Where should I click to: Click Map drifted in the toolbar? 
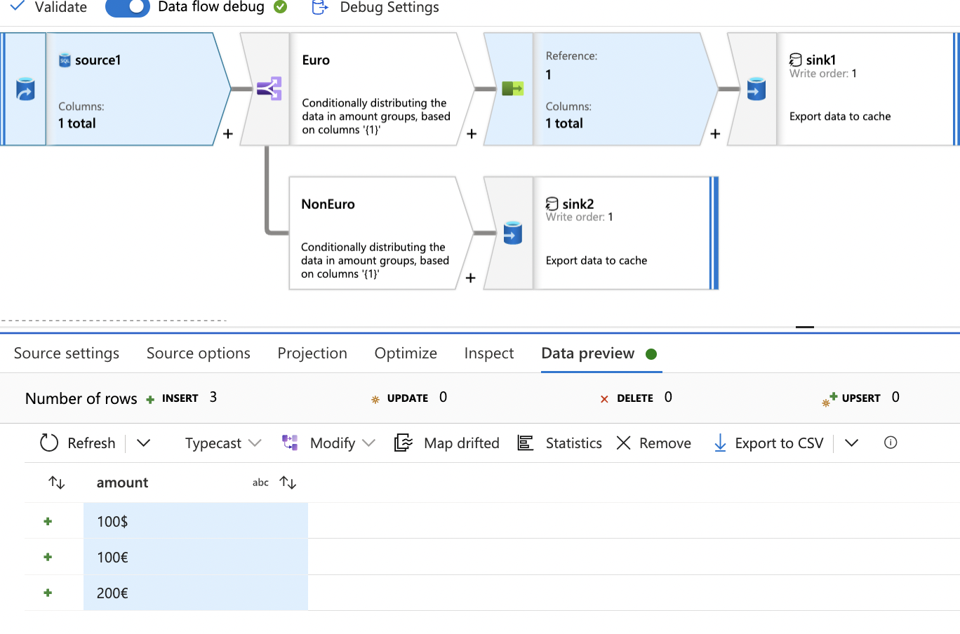point(448,443)
